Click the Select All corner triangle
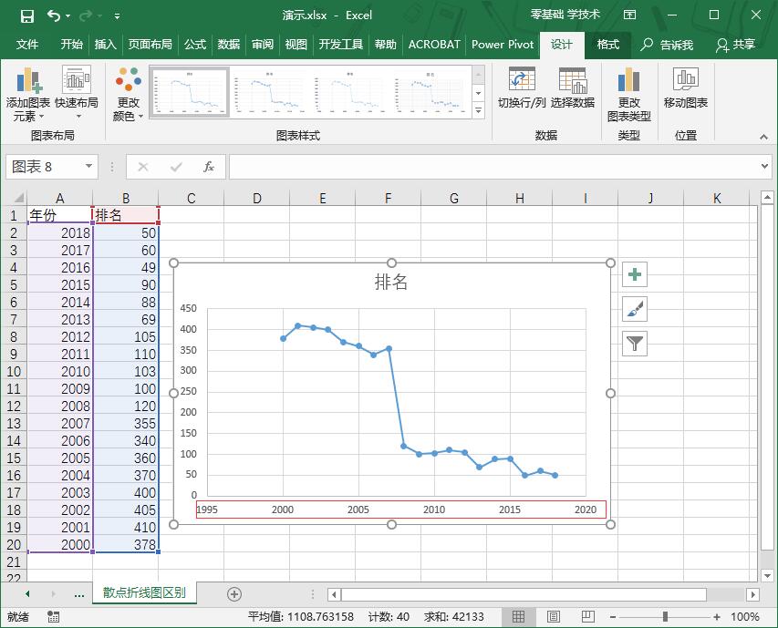778x628 pixels. 17,199
